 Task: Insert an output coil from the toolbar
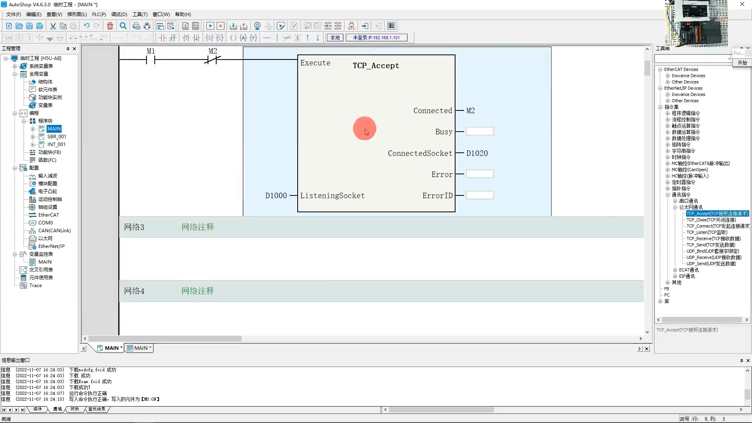coord(233,38)
